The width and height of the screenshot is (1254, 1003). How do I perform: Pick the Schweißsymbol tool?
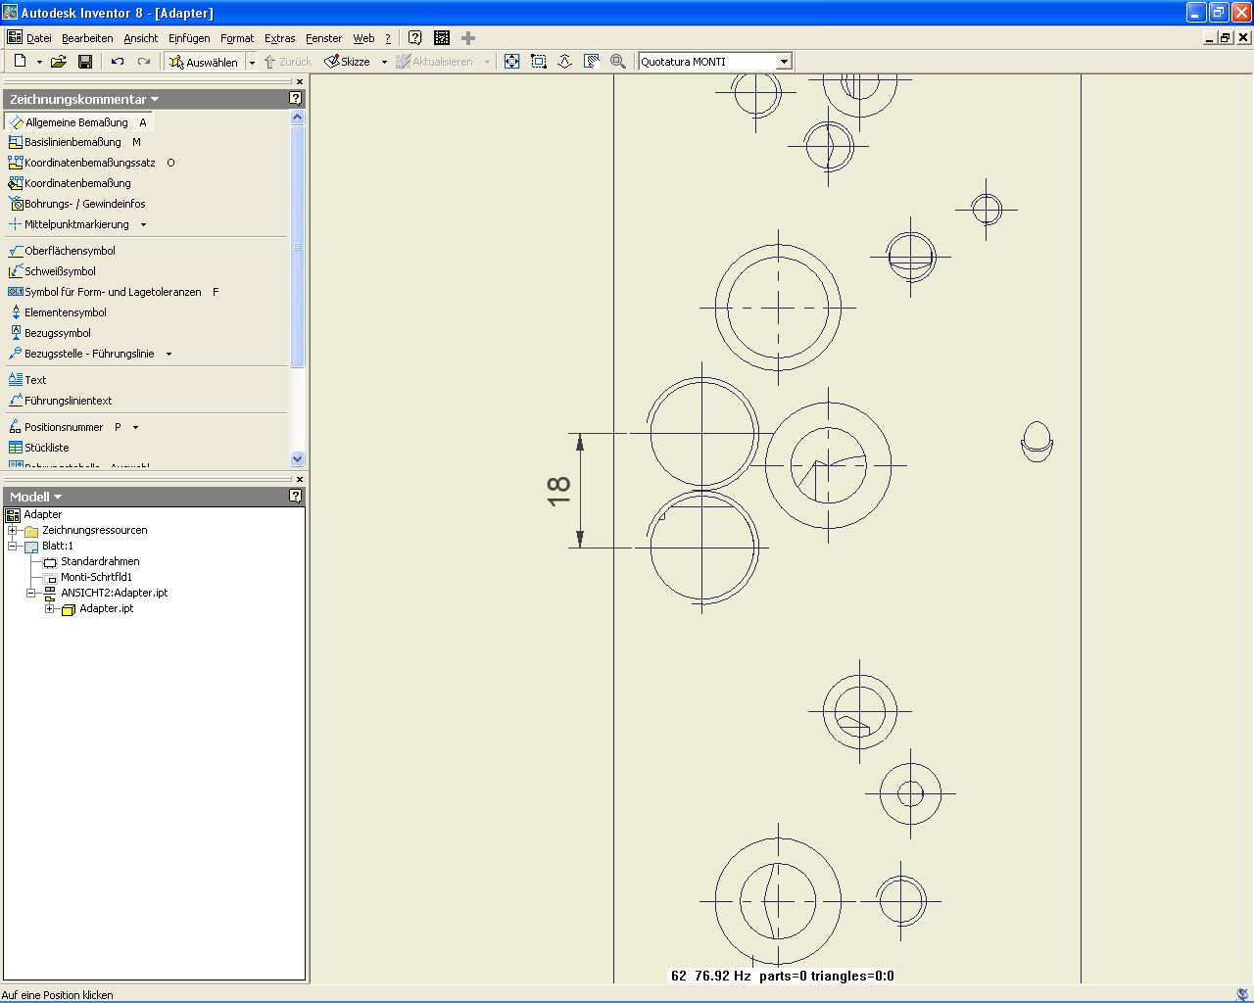pos(60,271)
